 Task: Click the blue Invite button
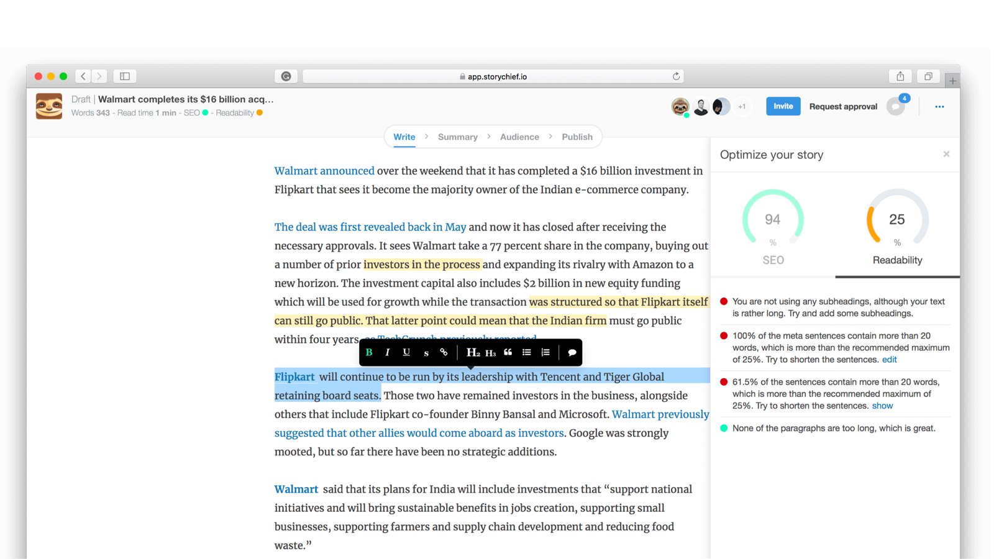click(x=783, y=106)
